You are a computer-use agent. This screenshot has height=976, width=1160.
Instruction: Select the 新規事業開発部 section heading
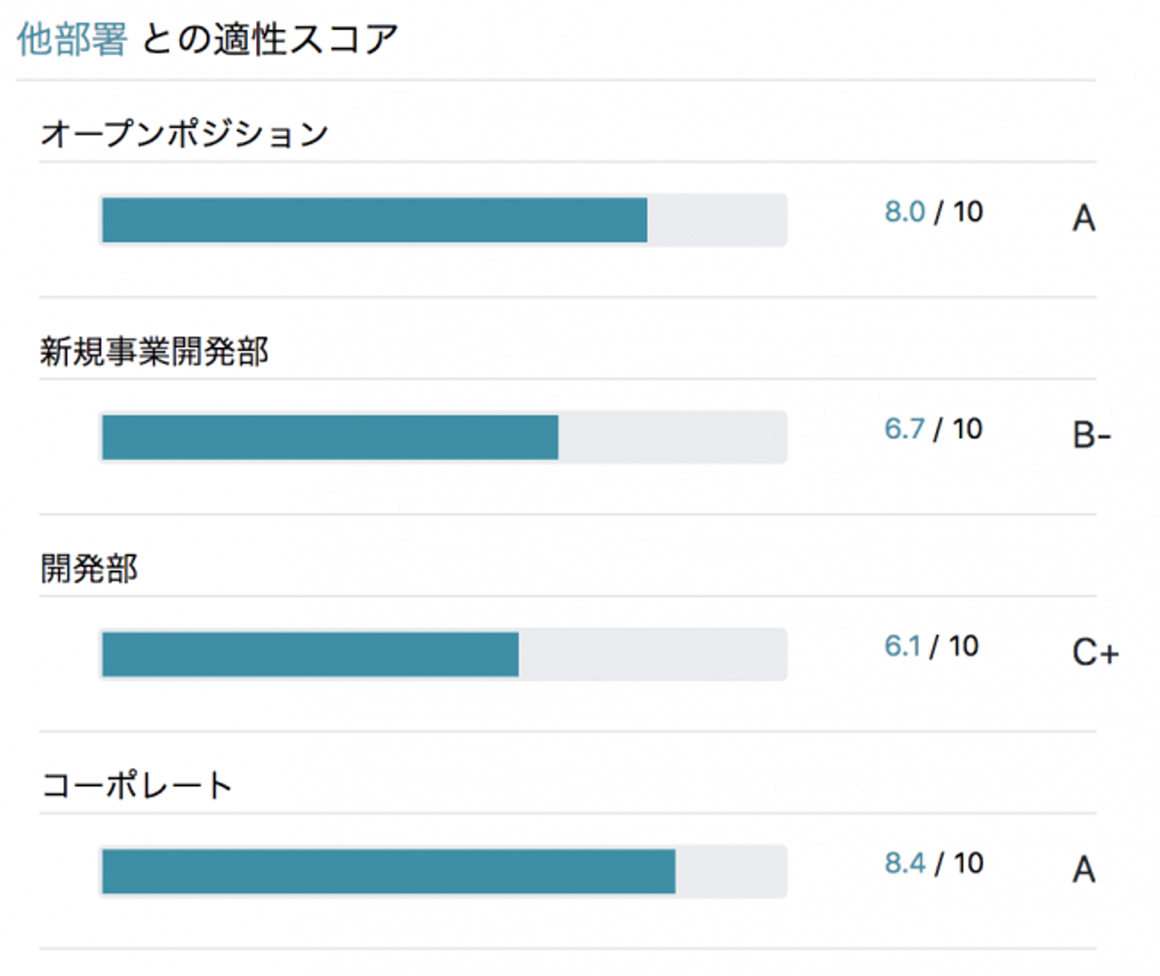155,352
